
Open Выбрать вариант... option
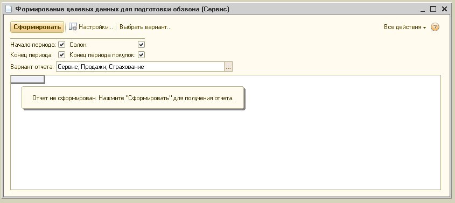(x=146, y=27)
